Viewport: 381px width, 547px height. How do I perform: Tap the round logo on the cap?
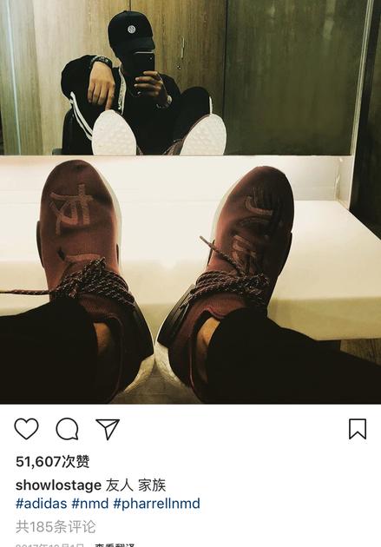point(132,29)
